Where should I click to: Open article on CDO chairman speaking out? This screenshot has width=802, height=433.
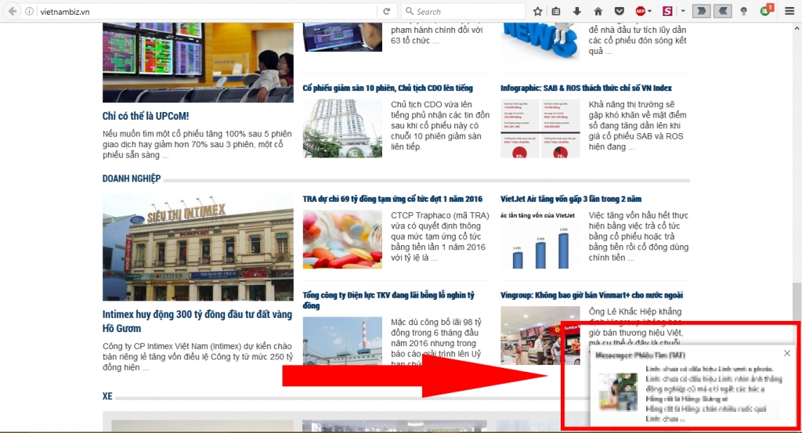pyautogui.click(x=388, y=88)
